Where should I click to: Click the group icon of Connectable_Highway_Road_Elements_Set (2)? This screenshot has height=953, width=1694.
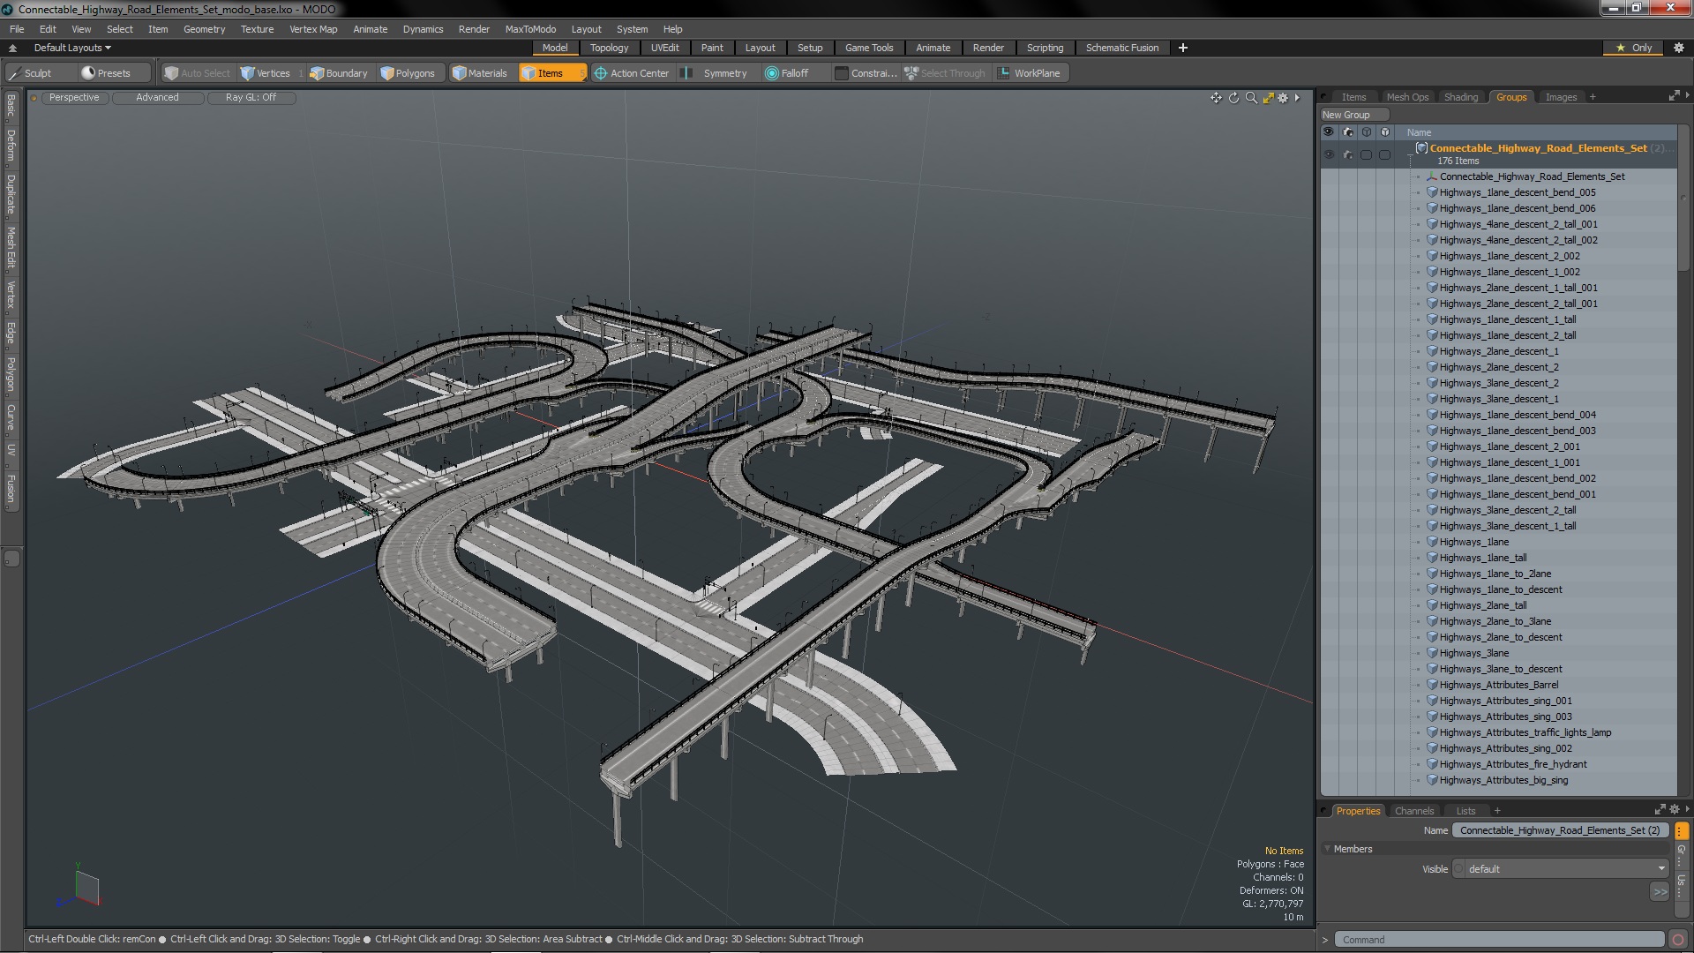(x=1421, y=148)
